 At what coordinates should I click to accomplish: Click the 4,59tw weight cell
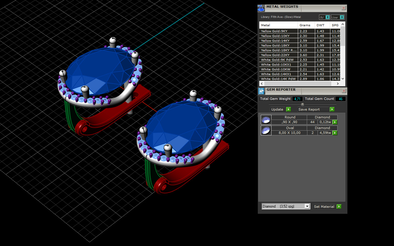click(x=325, y=133)
